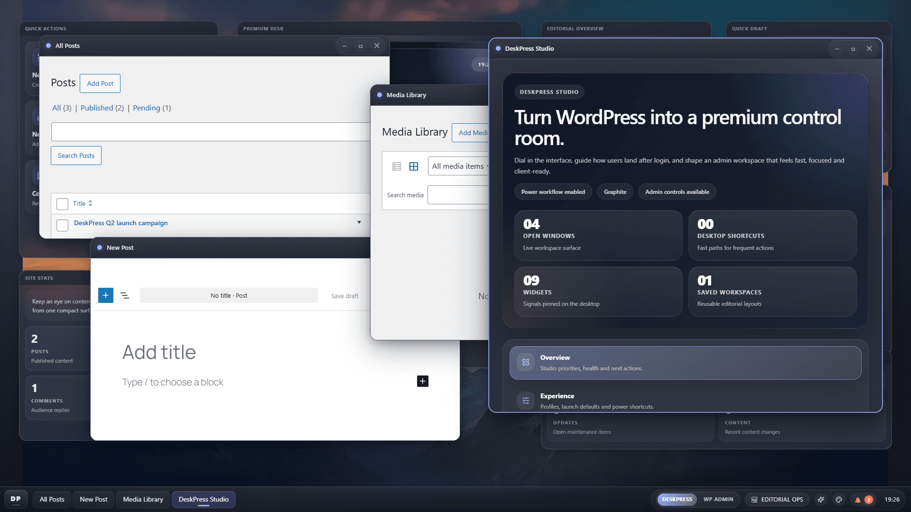Sort posts by the Title column
Viewport: 911px width, 512px height.
coord(80,203)
